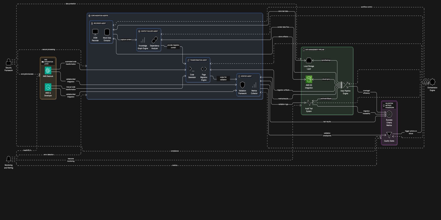
Task: Click the Security Framework lock icon
Action: 9,62
